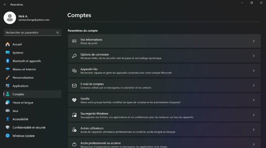Click the Bluetooth et appareils icon
The image size is (266, 148).
[8, 61]
